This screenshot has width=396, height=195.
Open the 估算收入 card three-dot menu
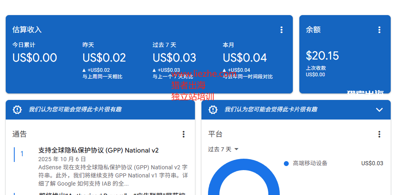281,30
